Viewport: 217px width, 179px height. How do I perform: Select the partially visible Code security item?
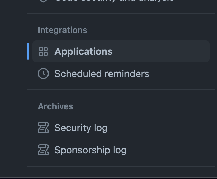click(x=114, y=1)
